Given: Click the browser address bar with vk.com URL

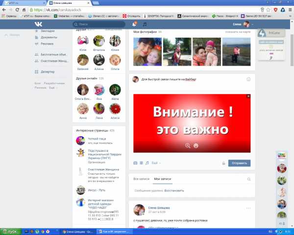Looking at the screenshot, I should point(145,10).
